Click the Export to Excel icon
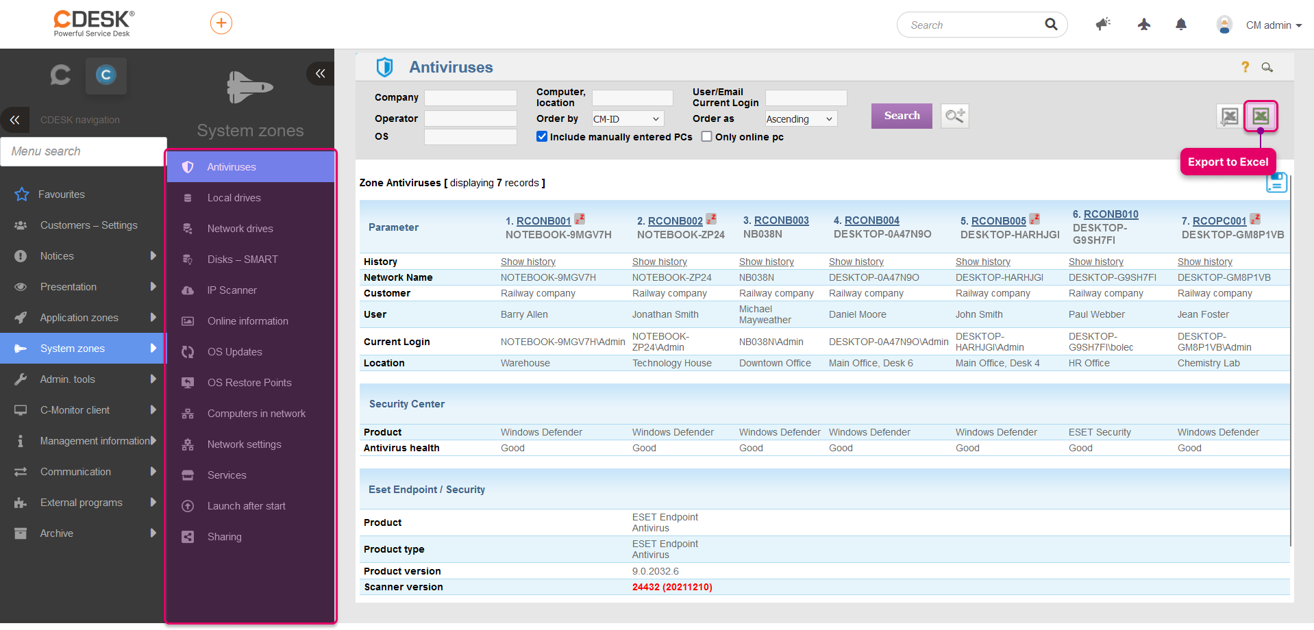 1261,116
